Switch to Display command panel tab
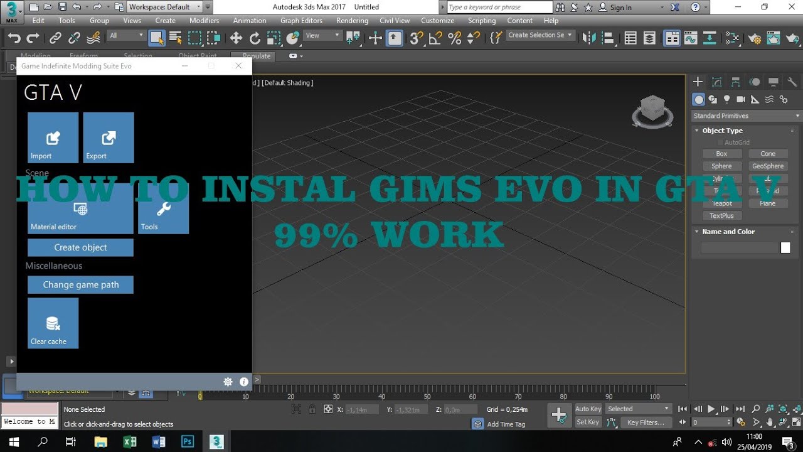The width and height of the screenshot is (803, 452). point(774,82)
